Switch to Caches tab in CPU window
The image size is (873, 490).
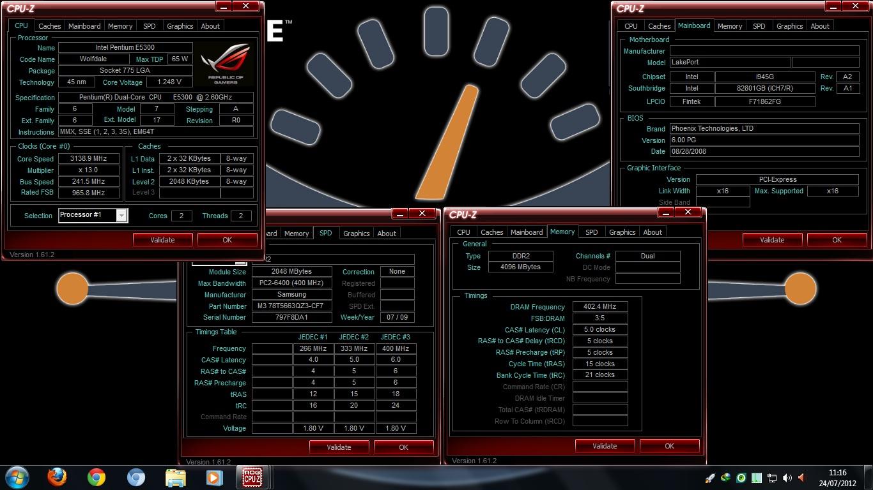click(49, 26)
